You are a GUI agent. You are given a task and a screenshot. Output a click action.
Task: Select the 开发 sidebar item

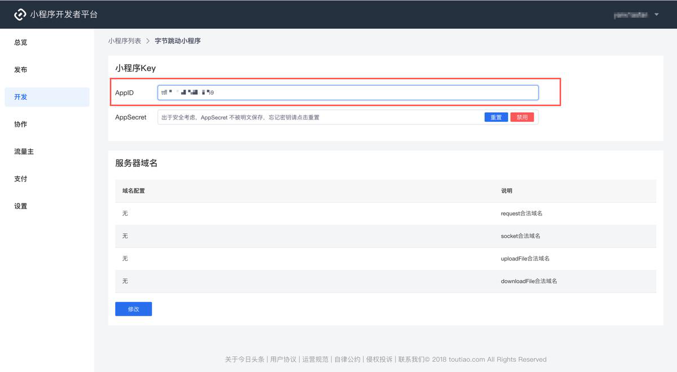[x=21, y=97]
